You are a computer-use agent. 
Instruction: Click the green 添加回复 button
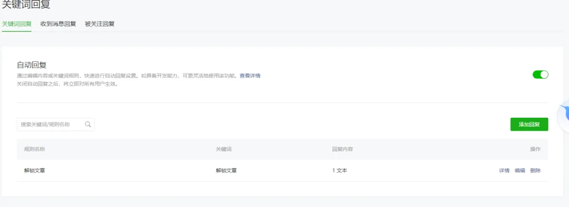click(529, 124)
